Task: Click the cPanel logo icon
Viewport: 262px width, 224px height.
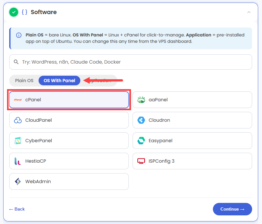Action: click(18, 100)
